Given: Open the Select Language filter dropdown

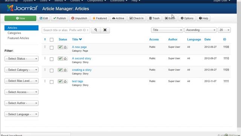Looking at the screenshot, I should [21, 114].
